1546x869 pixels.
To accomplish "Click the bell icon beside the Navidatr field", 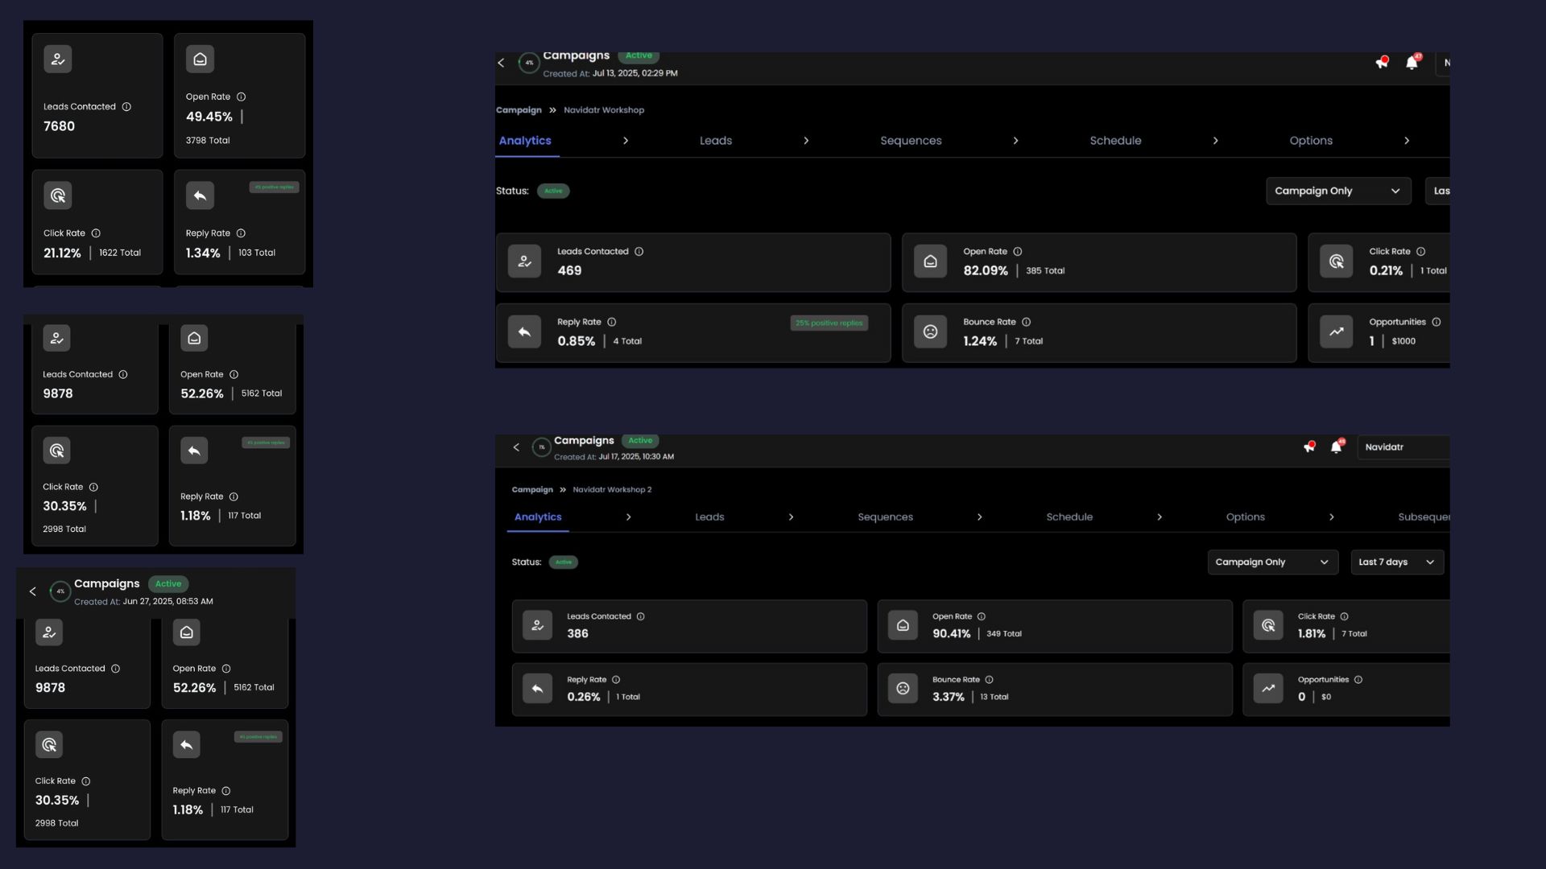I will (x=1336, y=447).
